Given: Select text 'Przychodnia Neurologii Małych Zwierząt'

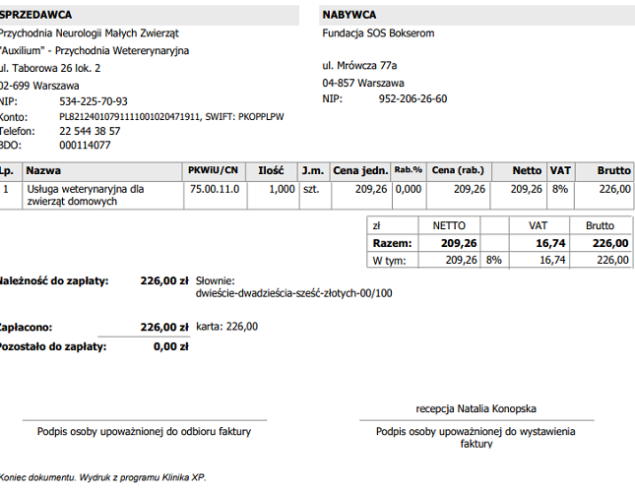Looking at the screenshot, I should 89,33.
